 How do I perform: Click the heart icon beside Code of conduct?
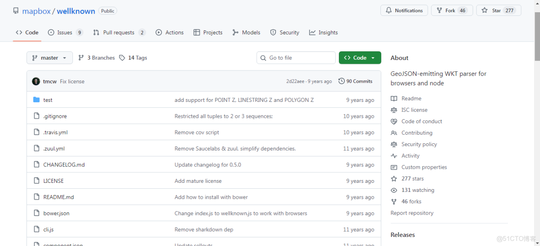click(394, 121)
